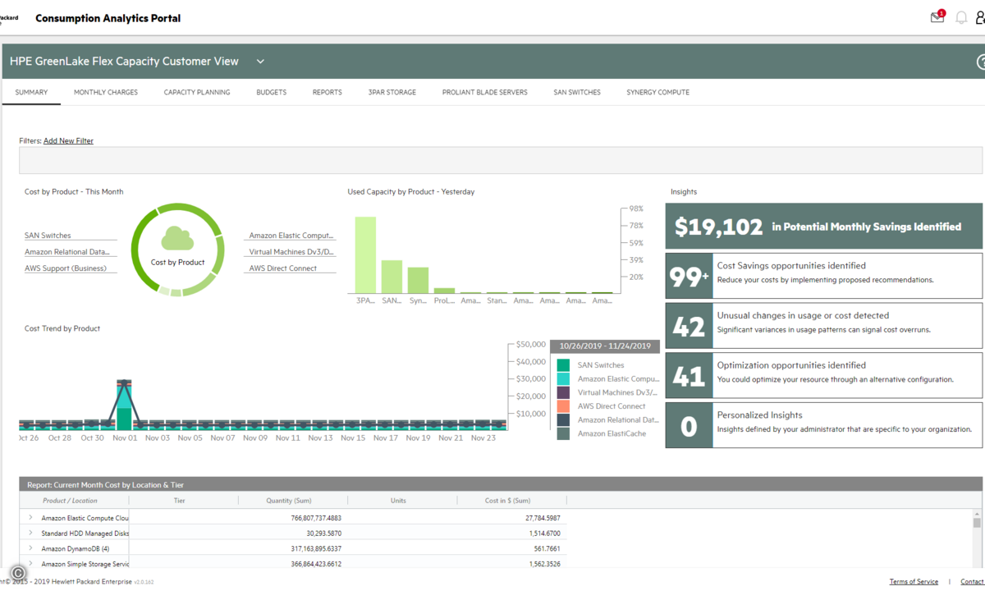Image resolution: width=985 pixels, height=591 pixels.
Task: Click the 766,807,737.4883 quantity cell
Action: tap(315, 518)
